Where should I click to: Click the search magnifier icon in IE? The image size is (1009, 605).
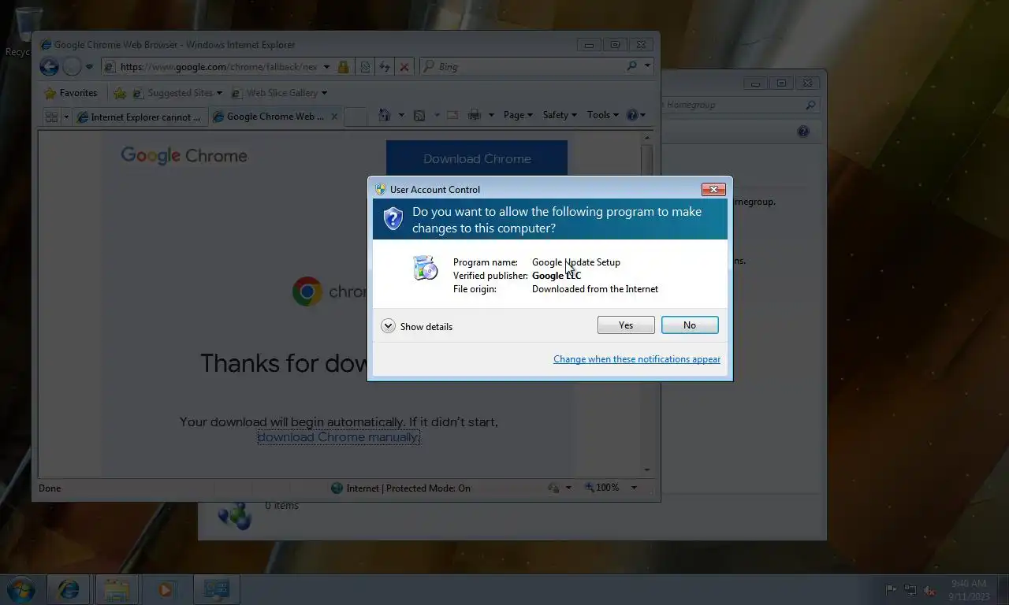tap(631, 66)
